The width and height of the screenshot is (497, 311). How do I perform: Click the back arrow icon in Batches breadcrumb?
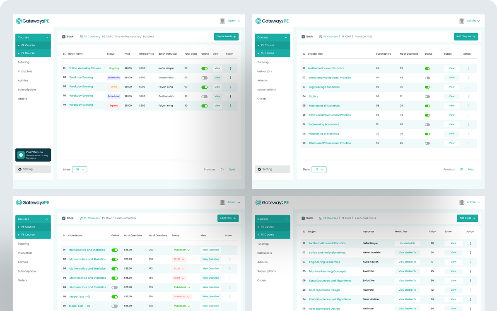(63, 36)
